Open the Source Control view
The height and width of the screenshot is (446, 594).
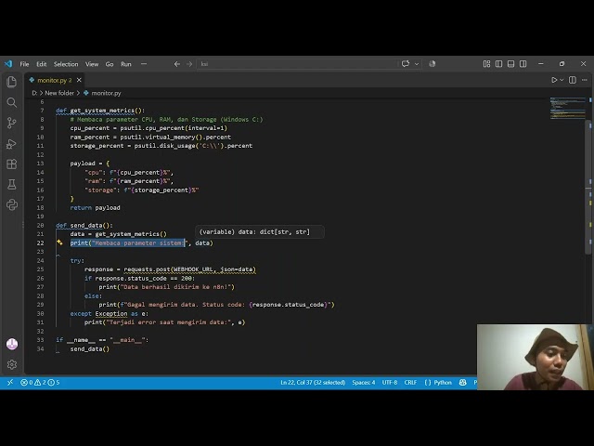coord(12,123)
